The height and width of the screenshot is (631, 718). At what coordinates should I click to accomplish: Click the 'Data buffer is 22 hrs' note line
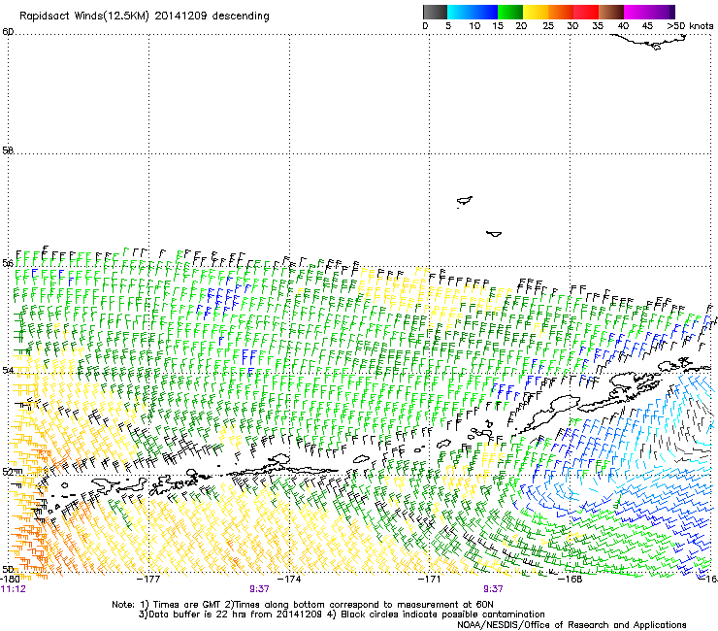coord(342,614)
